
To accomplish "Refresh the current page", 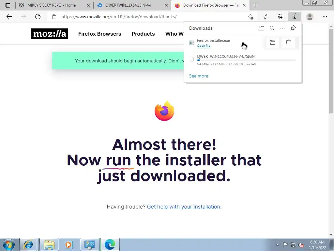I will point(38,17).
